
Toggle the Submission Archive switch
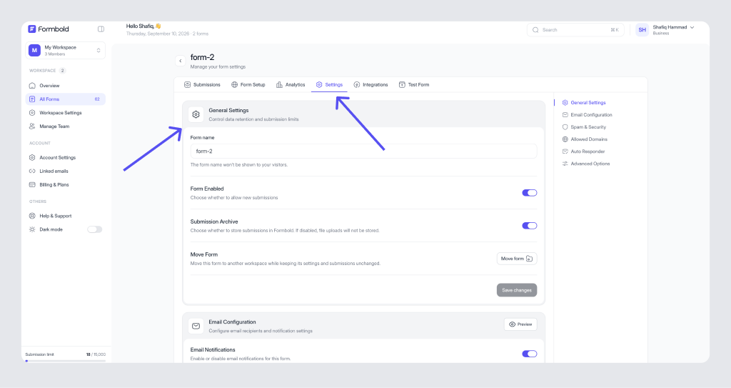pyautogui.click(x=530, y=226)
